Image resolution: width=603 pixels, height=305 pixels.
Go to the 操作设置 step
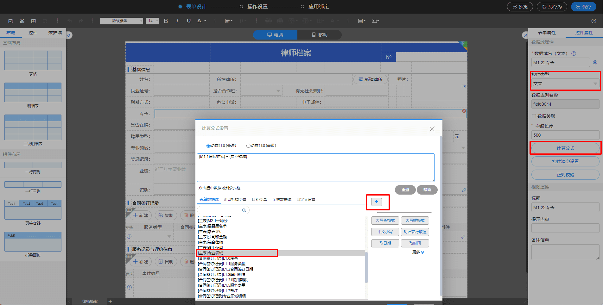click(x=257, y=7)
